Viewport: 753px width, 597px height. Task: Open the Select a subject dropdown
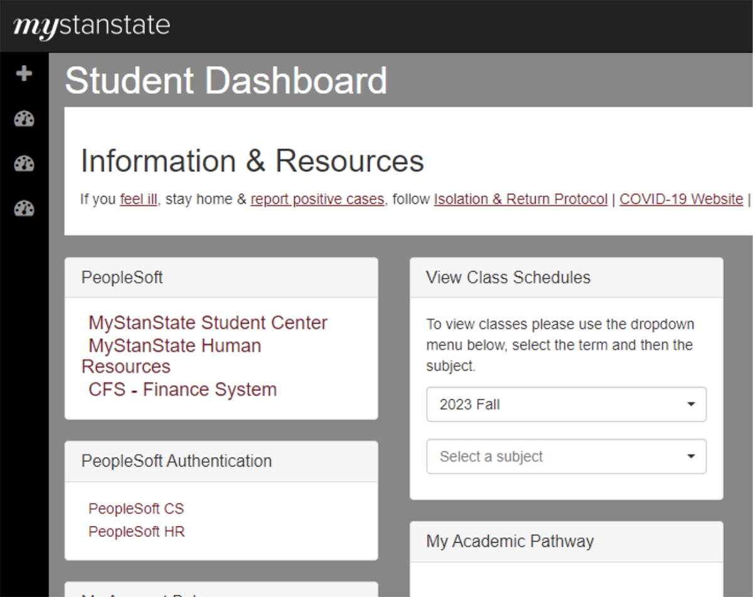(x=566, y=457)
